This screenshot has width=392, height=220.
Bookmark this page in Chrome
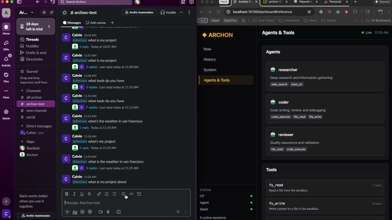tap(309, 12)
